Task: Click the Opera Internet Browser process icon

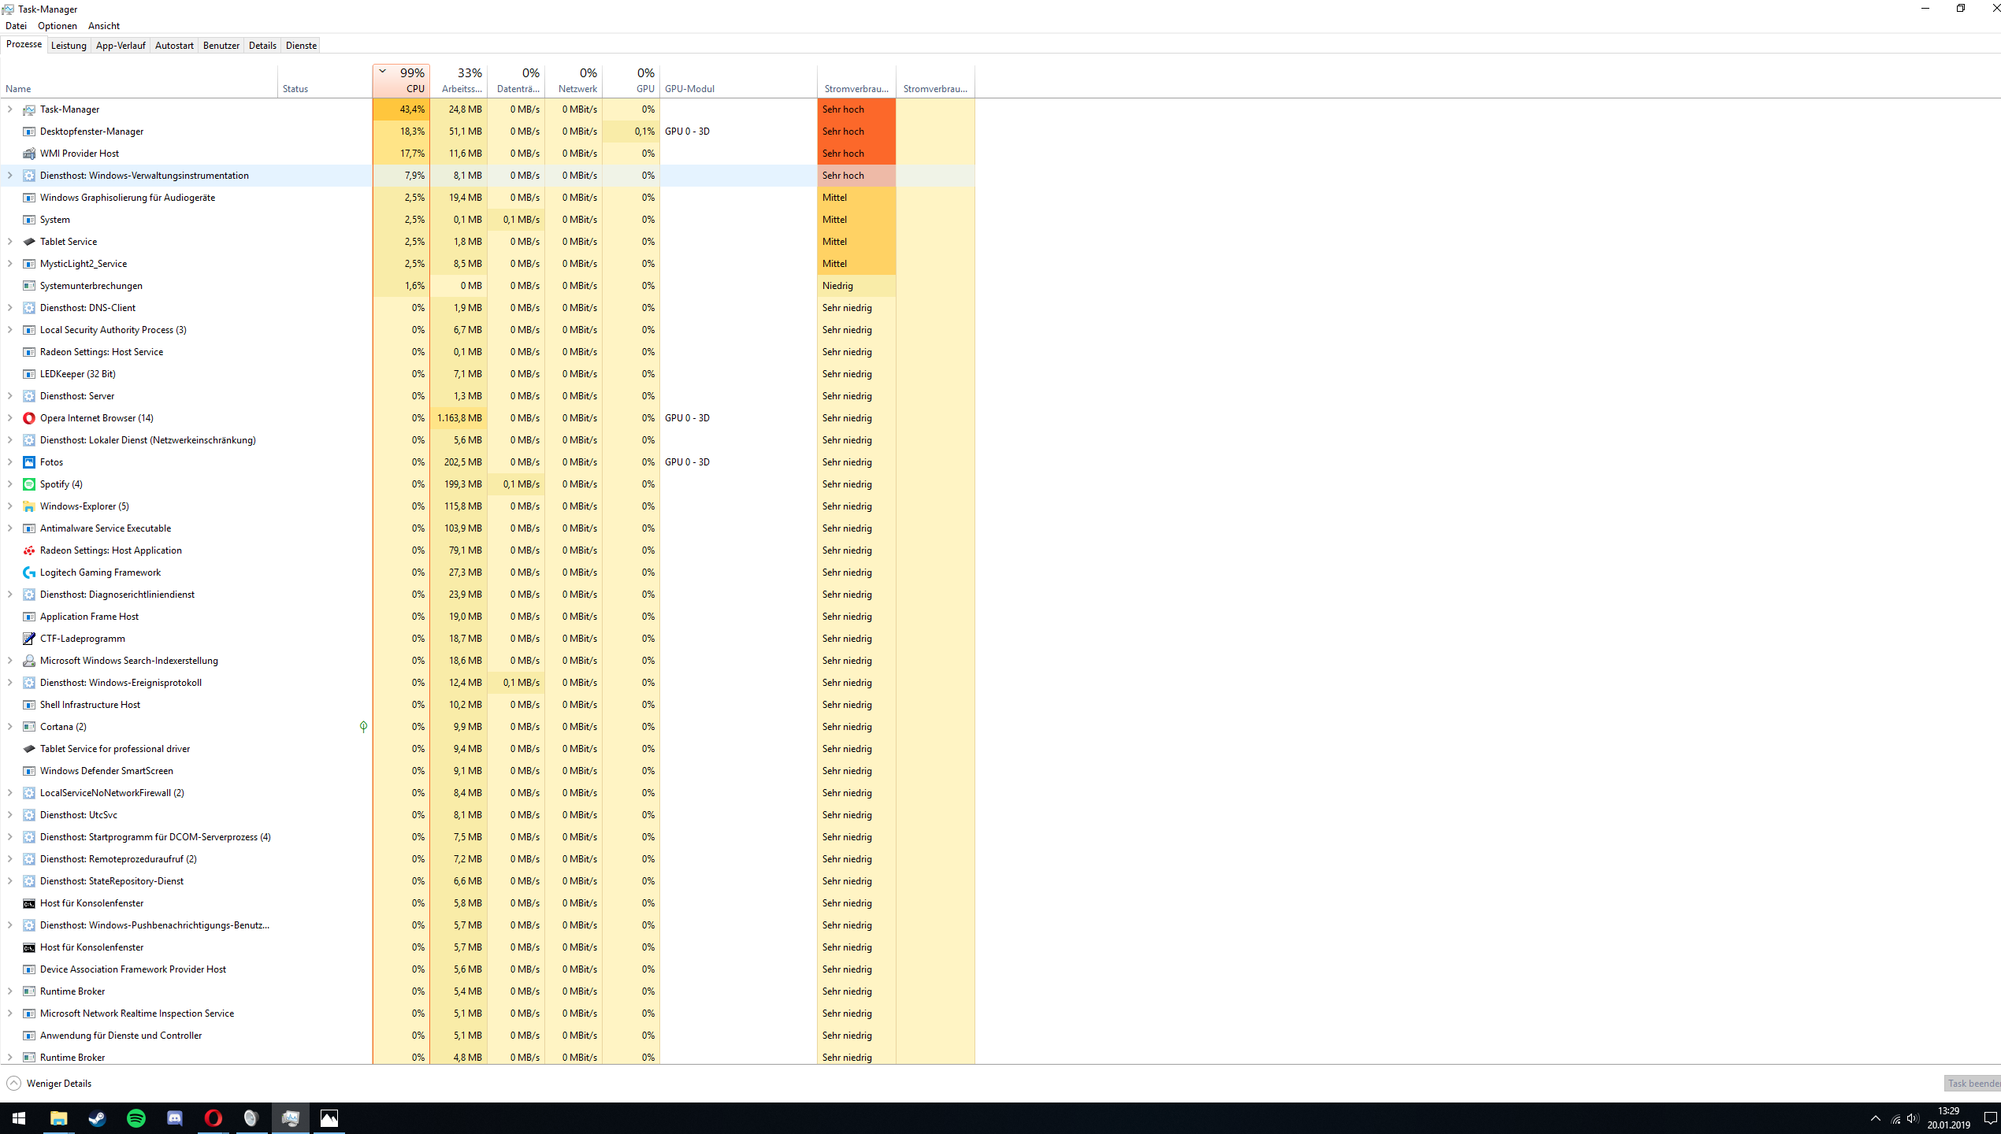Action: (x=29, y=418)
